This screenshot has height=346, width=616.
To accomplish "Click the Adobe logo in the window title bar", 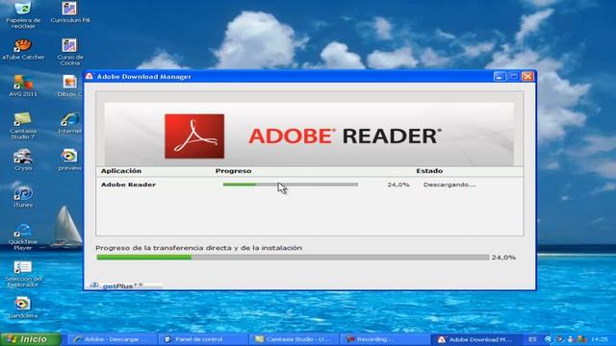I will coord(90,76).
